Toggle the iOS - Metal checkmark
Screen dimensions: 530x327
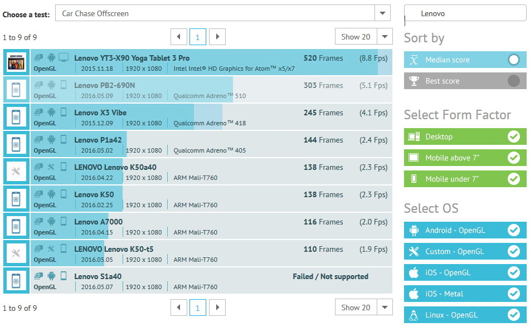click(514, 294)
